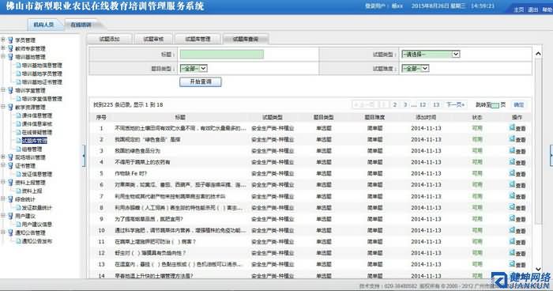Screen dimensions: 553x291
Task: Click the 开始查询 search button
Action: point(201,82)
